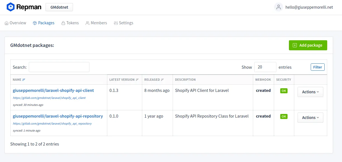
Task: Open Actions dropdown for laravel-shopify-api-repository
Action: tap(310, 118)
